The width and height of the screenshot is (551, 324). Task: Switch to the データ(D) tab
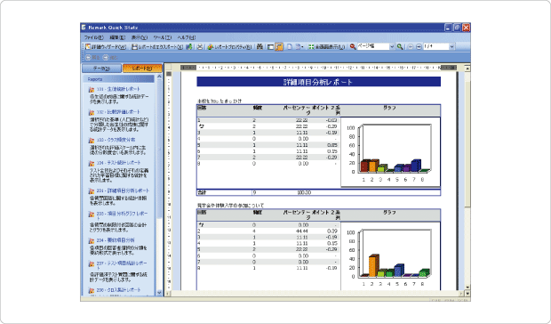[101, 69]
